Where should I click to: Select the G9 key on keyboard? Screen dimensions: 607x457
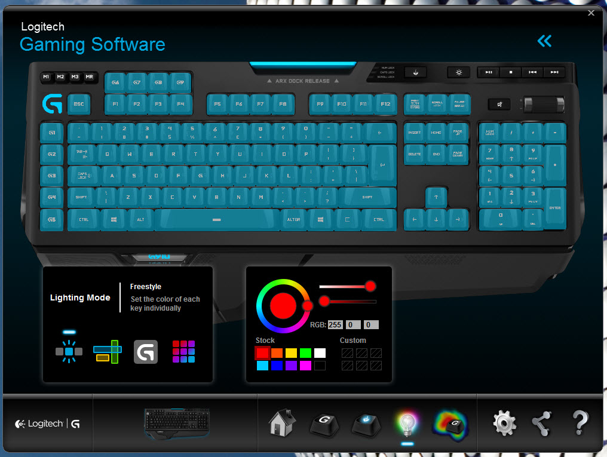coord(180,82)
